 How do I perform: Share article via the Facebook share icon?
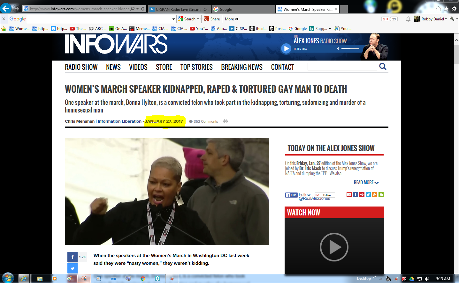point(73,257)
